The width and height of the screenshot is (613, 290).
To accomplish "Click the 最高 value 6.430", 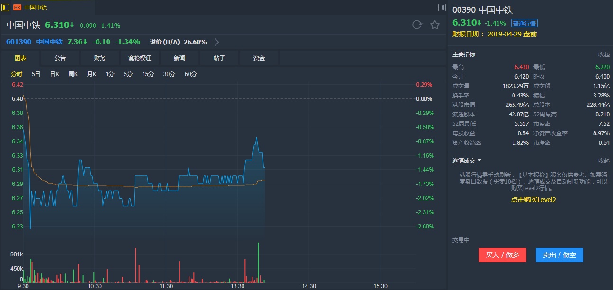I will pos(522,67).
